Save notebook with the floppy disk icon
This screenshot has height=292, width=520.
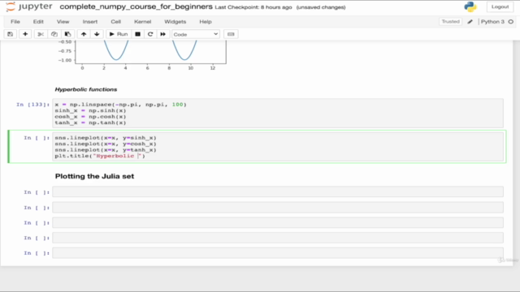11,34
